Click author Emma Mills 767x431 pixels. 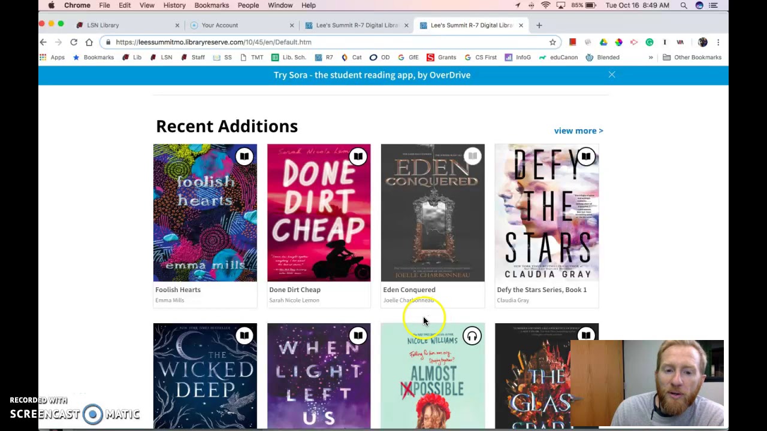click(170, 301)
